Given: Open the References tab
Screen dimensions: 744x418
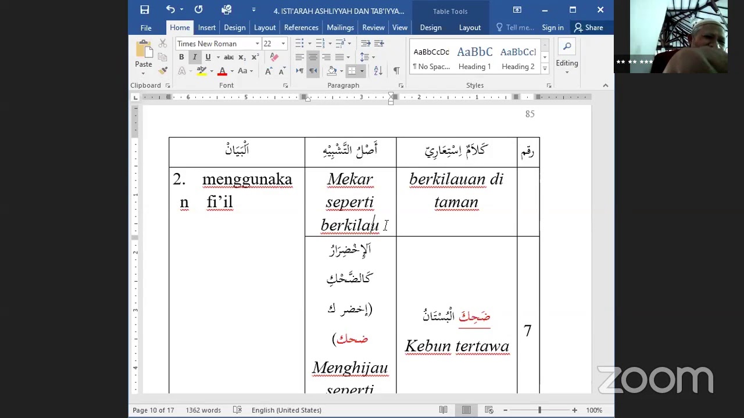Looking at the screenshot, I should [x=301, y=27].
